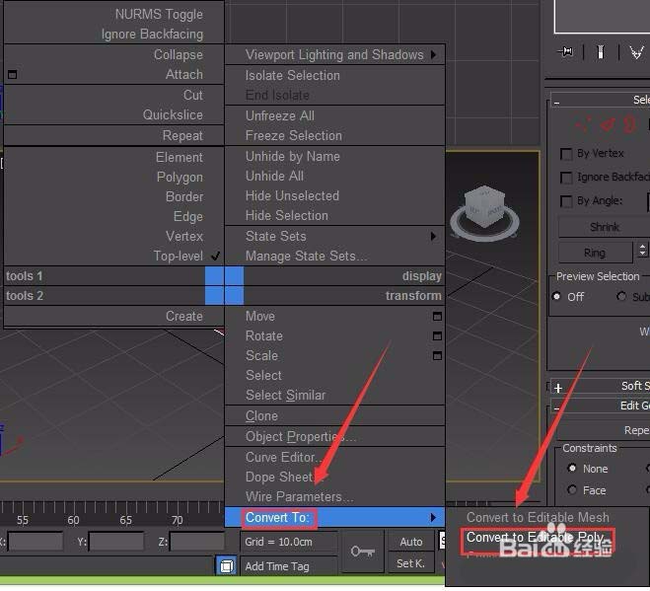This screenshot has height=591, width=650.
Task: Click the show end result toggle icon
Action: point(601,52)
